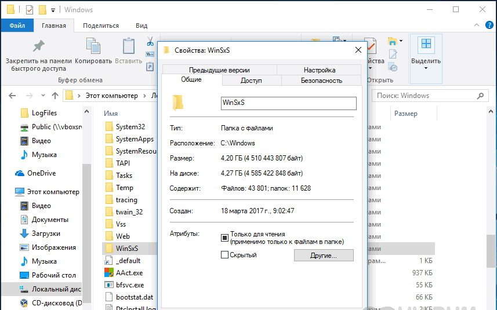Open the Вид ribbon tab
The height and width of the screenshot is (310, 497).
tap(142, 25)
